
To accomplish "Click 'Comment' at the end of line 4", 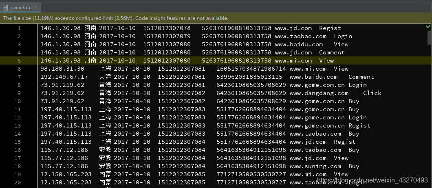I will [x=332, y=52].
